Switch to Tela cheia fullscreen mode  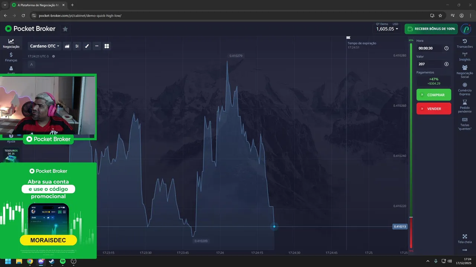[465, 239]
